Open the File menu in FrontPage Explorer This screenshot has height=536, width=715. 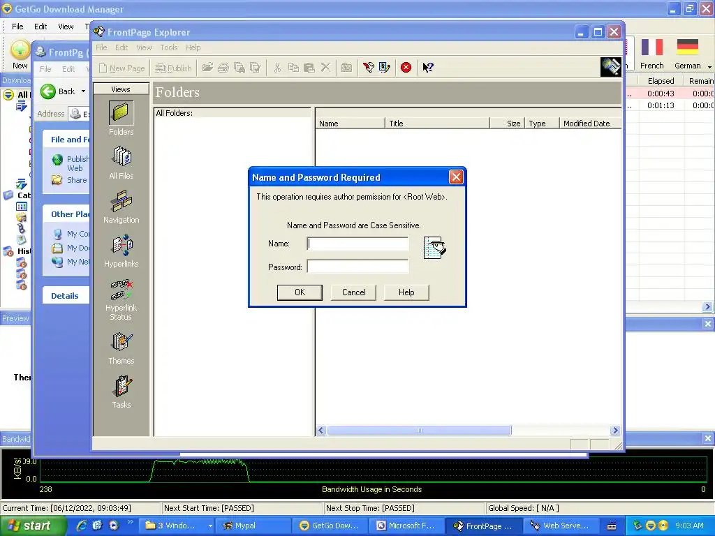(101, 47)
